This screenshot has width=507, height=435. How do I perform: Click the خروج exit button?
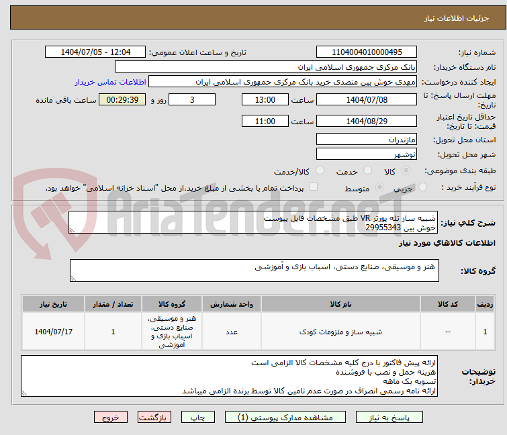[111, 418]
